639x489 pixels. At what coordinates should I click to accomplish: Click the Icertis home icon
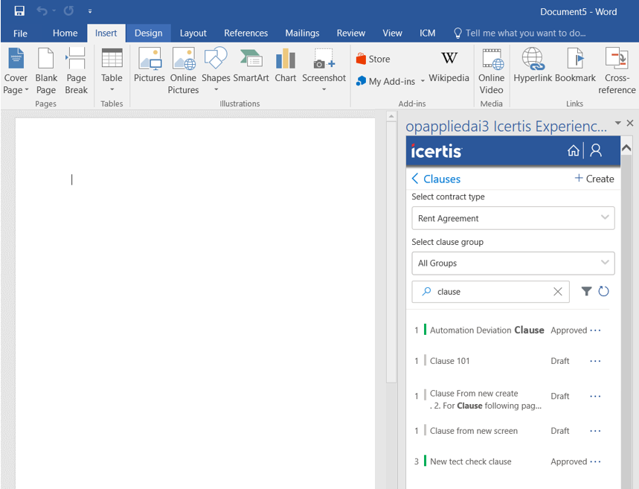click(x=573, y=150)
